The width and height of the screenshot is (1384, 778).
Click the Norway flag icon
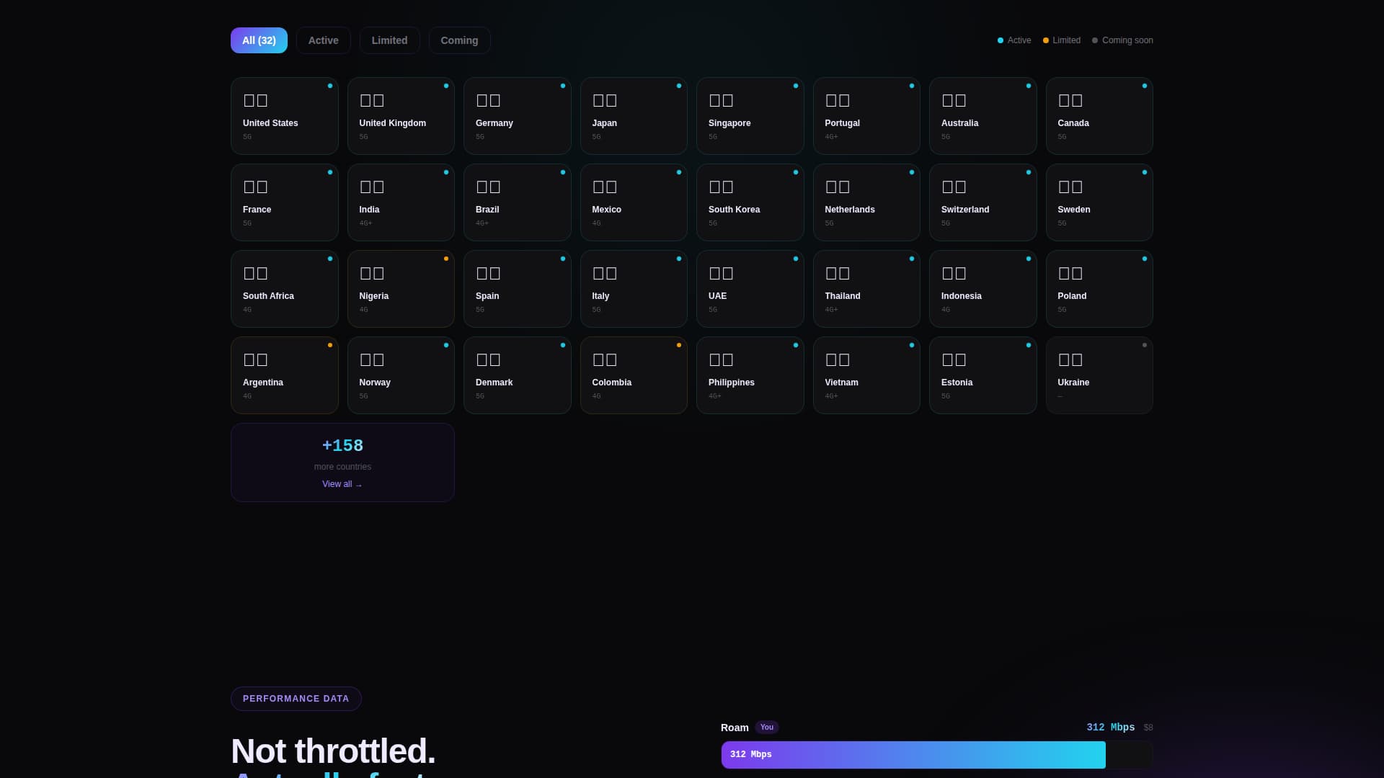click(371, 359)
